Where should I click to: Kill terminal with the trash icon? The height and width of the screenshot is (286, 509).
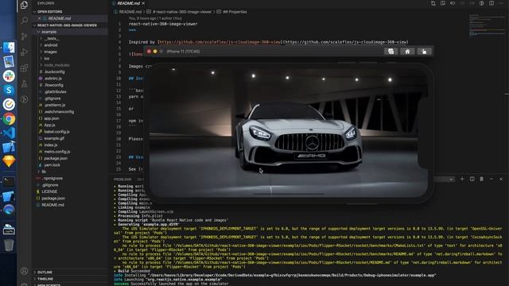coord(482,179)
